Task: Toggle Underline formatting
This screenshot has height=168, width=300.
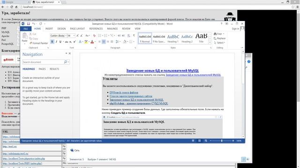Action: pos(60,42)
